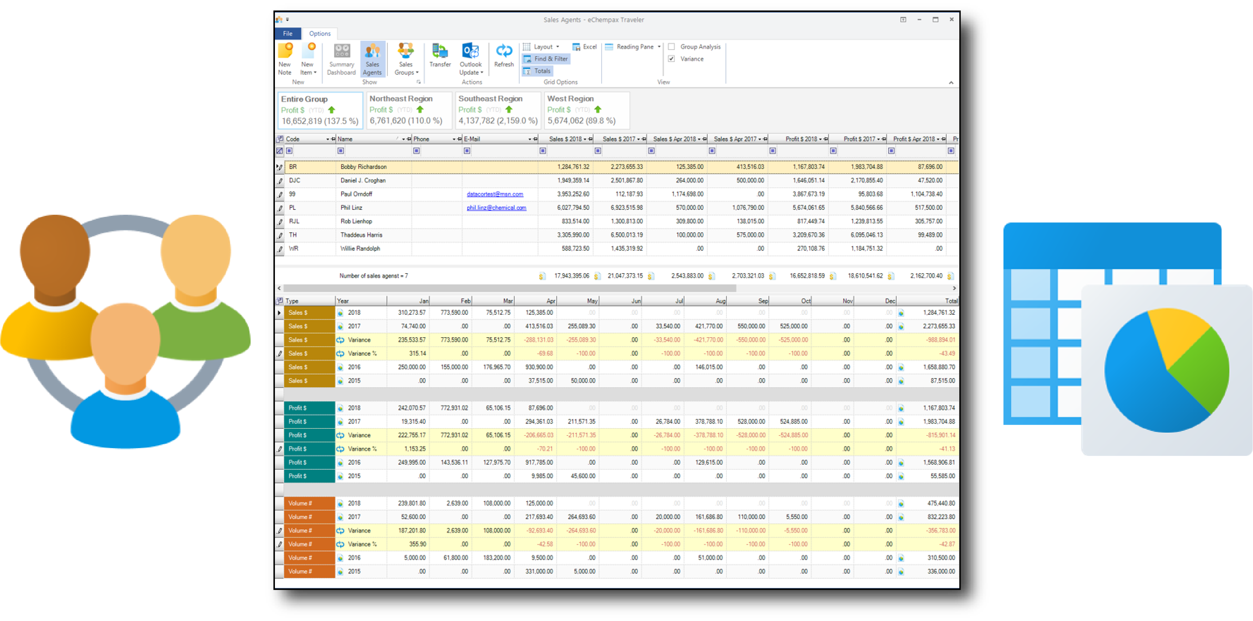Click the Code filter row condition icon

click(289, 151)
